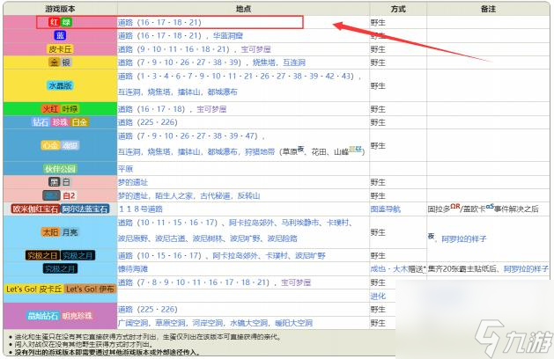The image size is (554, 359).
Task: Click the red 红 version badge
Action: click(52, 20)
